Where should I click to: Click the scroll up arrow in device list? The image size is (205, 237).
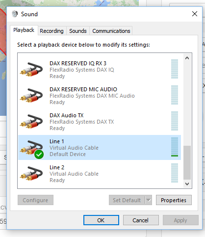pos(187,58)
